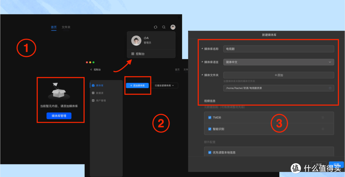This screenshot has height=177, width=345.
Task: Open 控制台 from the user menu
Action: point(138,54)
